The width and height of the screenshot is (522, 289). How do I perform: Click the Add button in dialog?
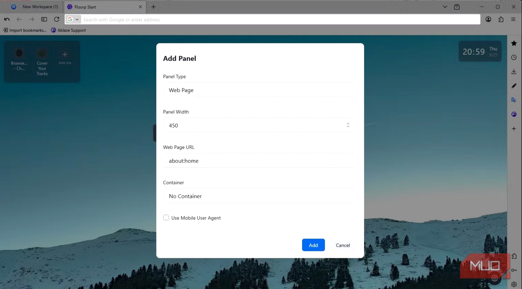(x=313, y=245)
